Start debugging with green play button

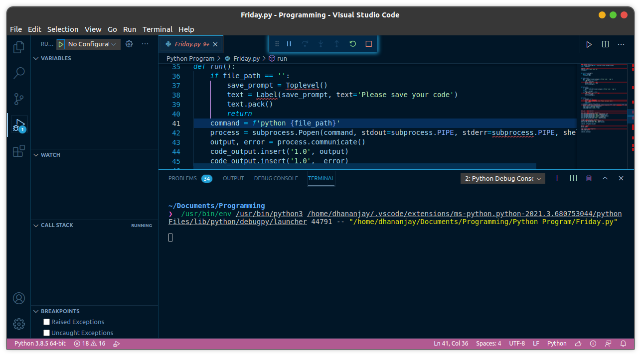[61, 44]
